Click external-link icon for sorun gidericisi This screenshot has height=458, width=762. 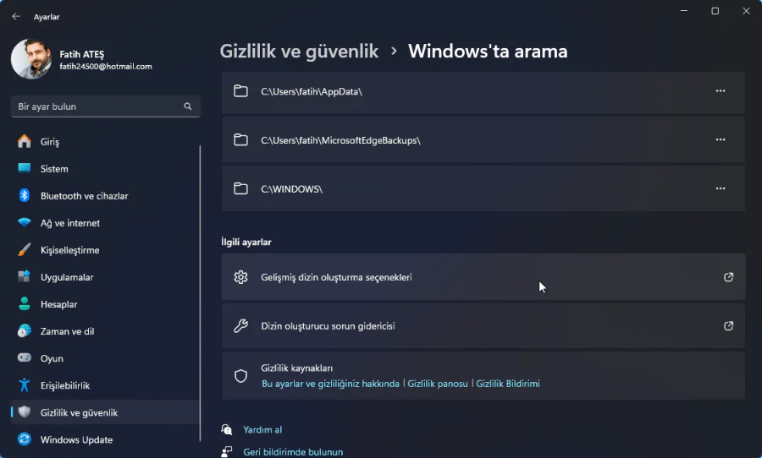tap(728, 326)
